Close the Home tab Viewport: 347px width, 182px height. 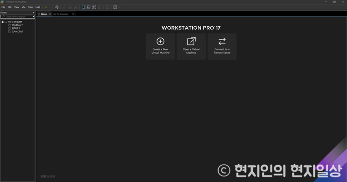point(50,14)
